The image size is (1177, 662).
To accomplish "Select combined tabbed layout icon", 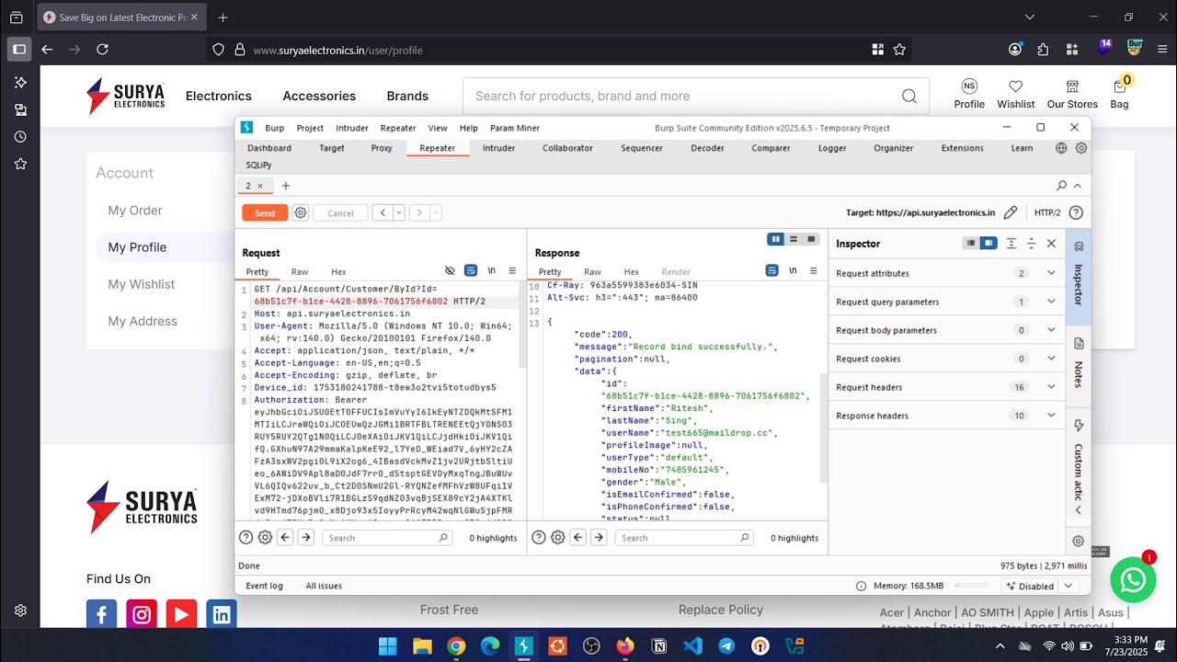I will (811, 239).
